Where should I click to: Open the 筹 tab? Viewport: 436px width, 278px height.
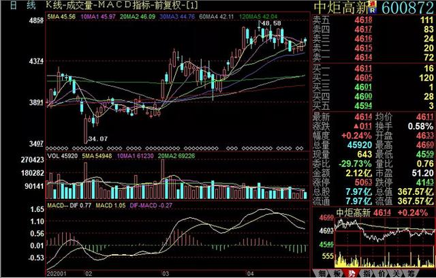pos(411,273)
